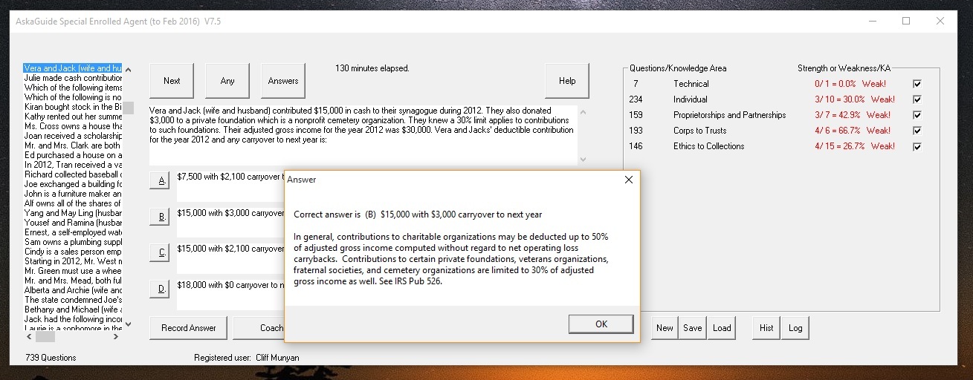Open the Answers button
The height and width of the screenshot is (380, 973).
[283, 81]
